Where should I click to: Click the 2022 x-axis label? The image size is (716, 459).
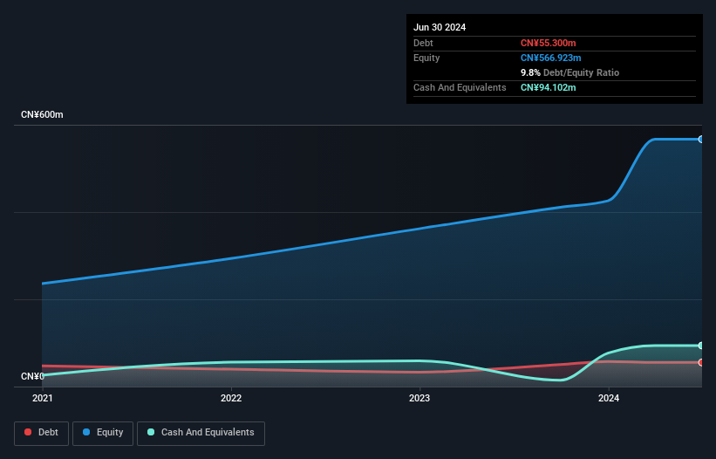coord(231,398)
